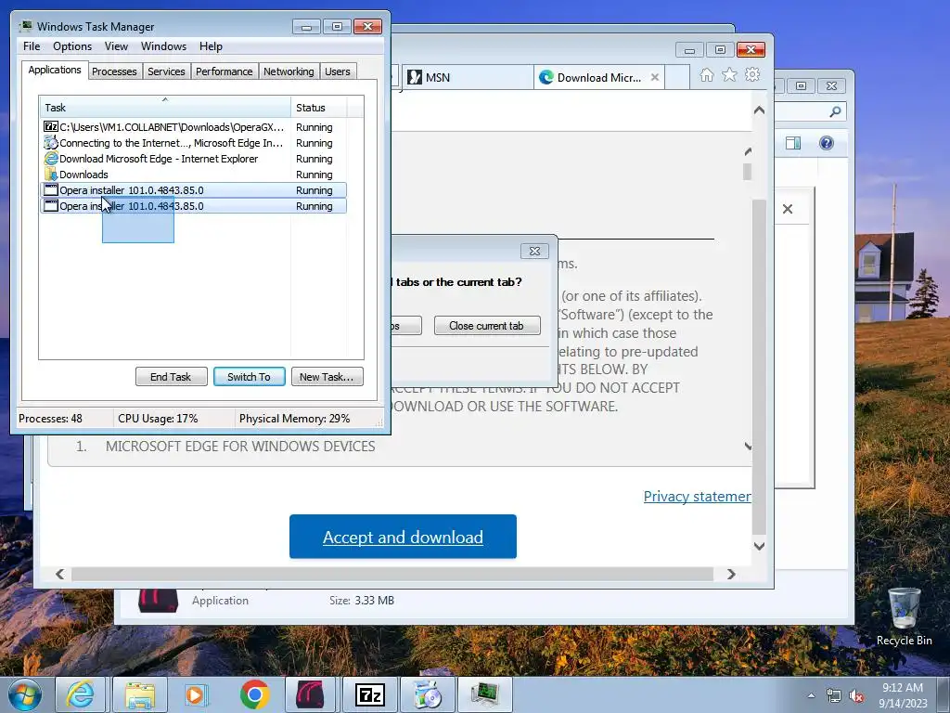Select the OperaGX 7z archive task row
The image size is (950, 713).
tap(193, 127)
